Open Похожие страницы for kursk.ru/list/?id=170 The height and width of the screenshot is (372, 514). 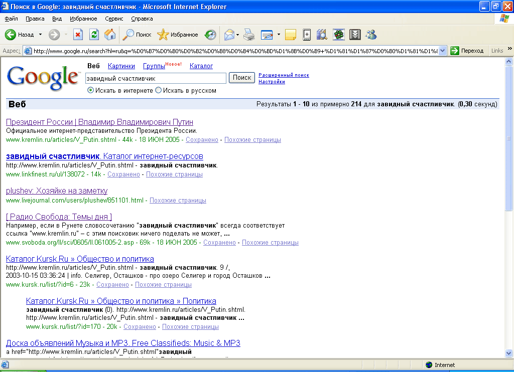click(190, 326)
